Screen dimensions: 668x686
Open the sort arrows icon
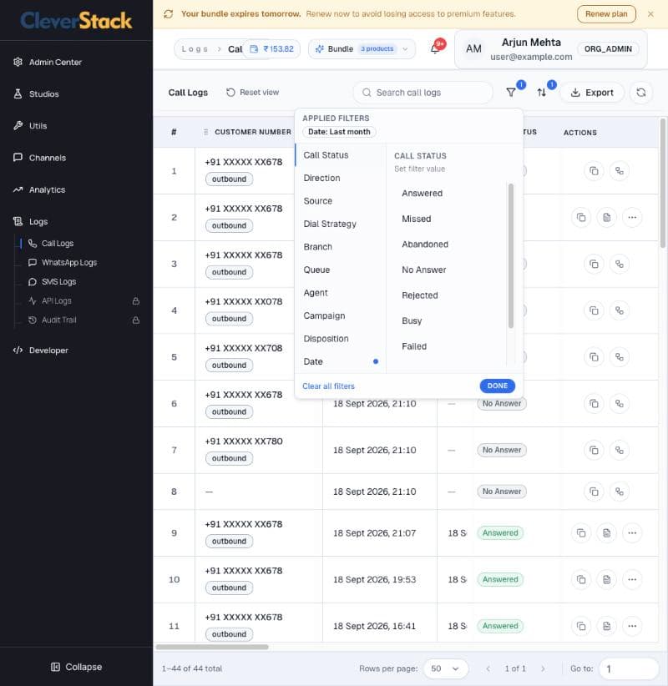click(x=542, y=93)
